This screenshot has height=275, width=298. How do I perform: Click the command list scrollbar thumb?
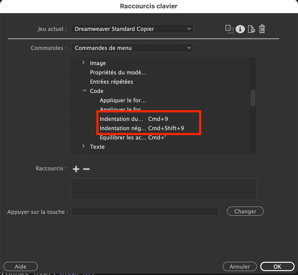click(x=253, y=98)
